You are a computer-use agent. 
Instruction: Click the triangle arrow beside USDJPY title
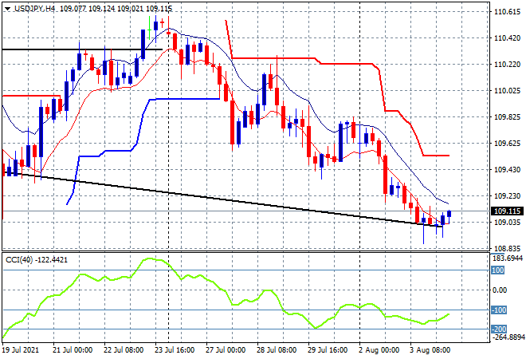click(x=7, y=9)
